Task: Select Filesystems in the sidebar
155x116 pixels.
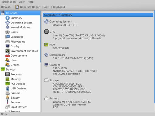Action: (18, 41)
